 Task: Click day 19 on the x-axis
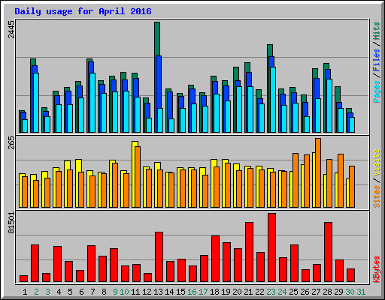coord(226,292)
